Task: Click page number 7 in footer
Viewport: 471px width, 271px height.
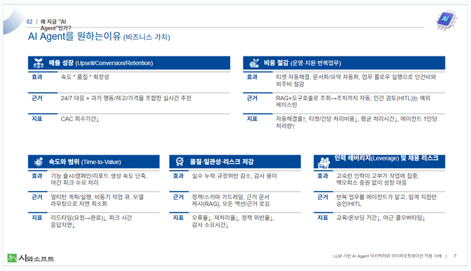Action: 455,256
